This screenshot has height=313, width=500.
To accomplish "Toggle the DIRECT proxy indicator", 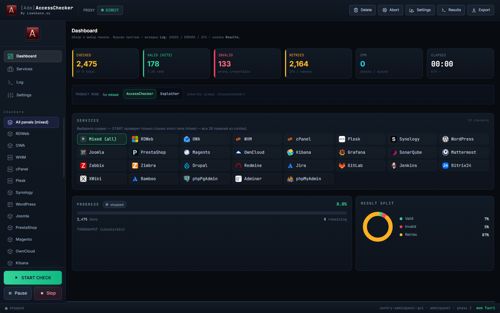I will click(x=110, y=10).
